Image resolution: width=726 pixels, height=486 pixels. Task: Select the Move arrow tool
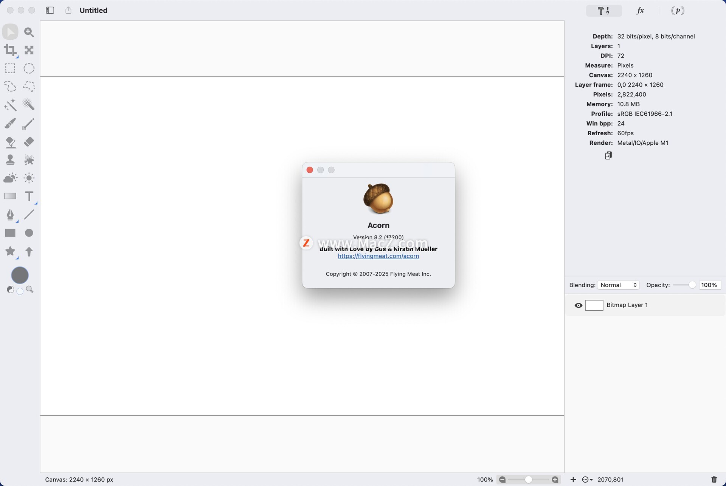pyautogui.click(x=10, y=32)
